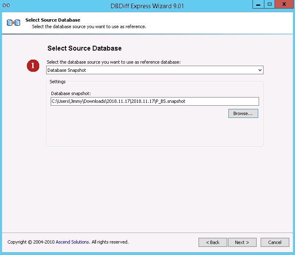Click the dropdown arrow beside Database Snapshot
The height and width of the screenshot is (255, 295).
260,70
